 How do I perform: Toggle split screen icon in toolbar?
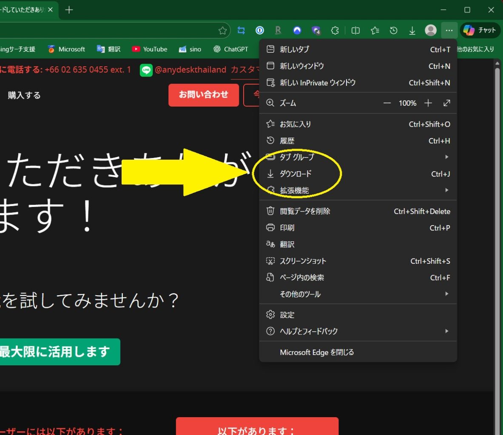355,30
